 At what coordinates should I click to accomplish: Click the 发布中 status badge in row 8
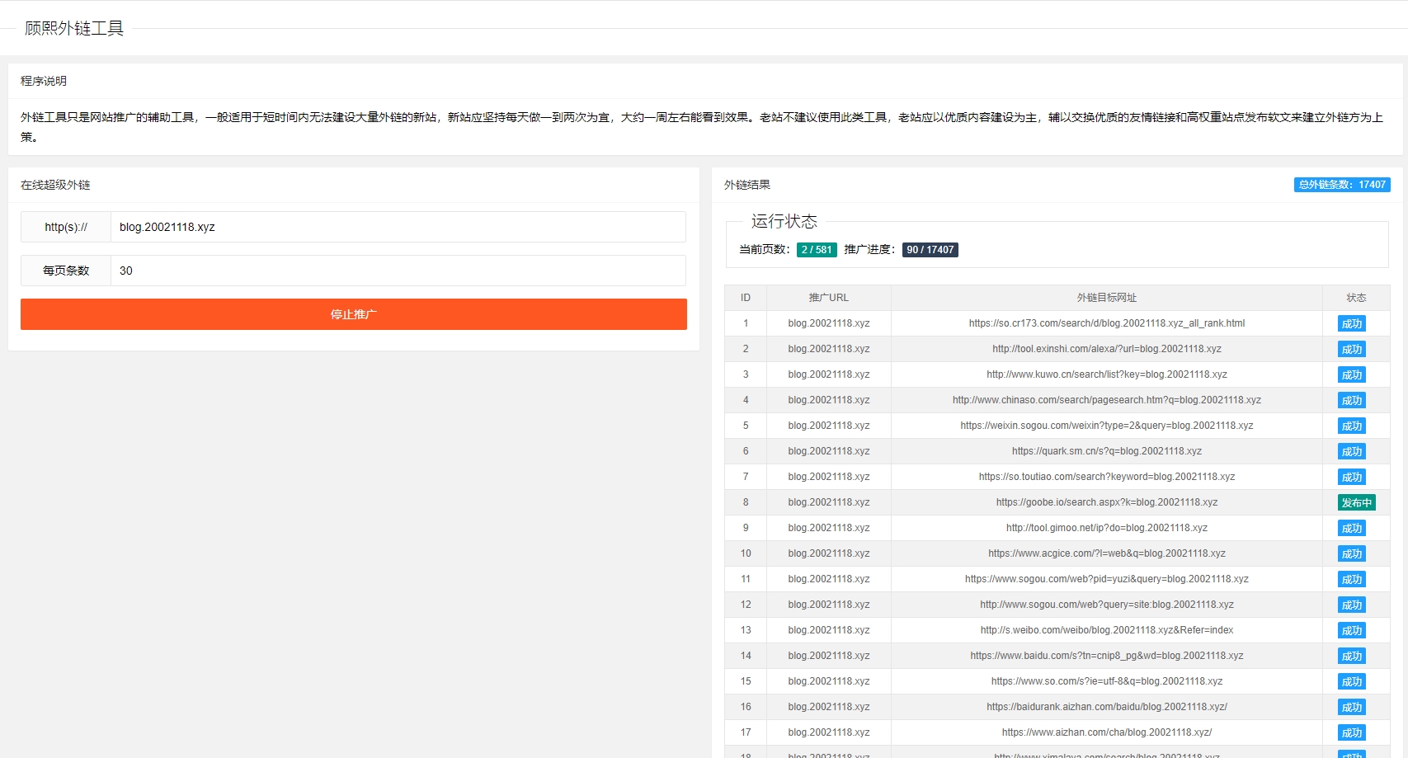[x=1356, y=502]
